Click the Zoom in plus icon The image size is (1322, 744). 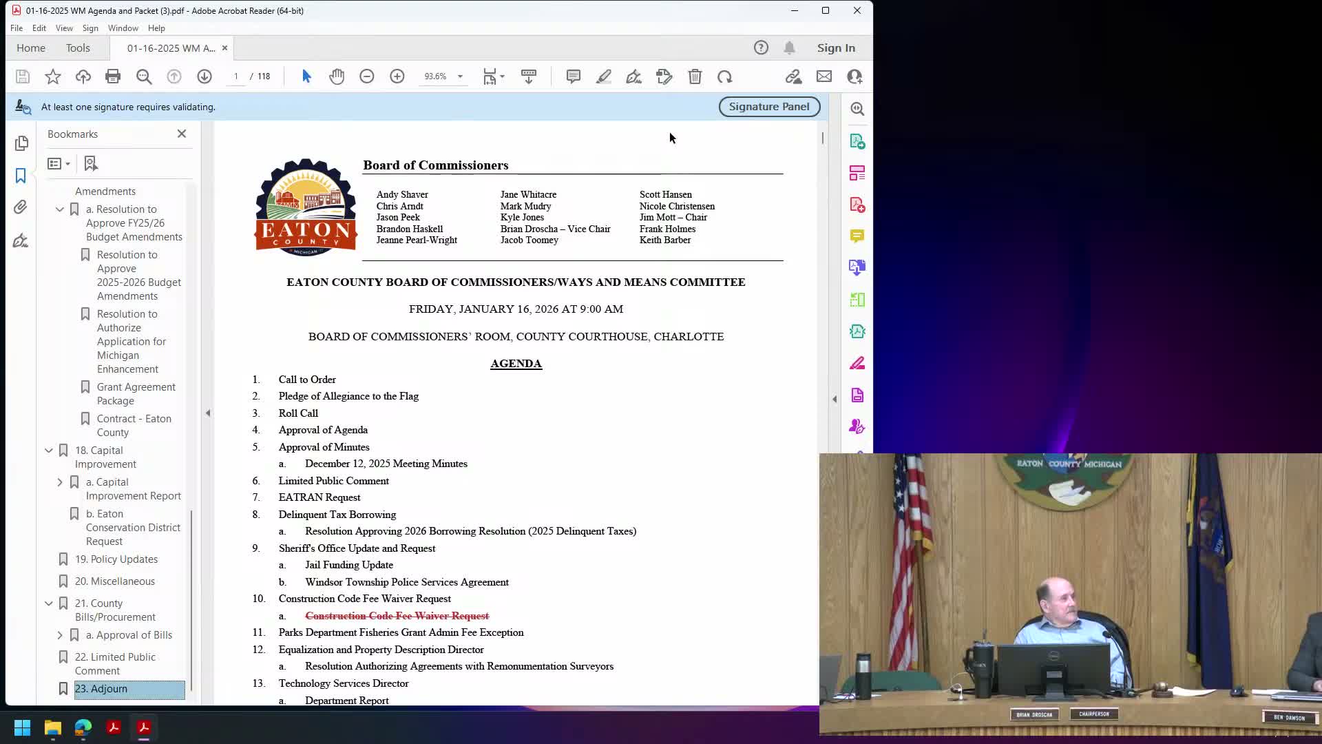tap(397, 76)
